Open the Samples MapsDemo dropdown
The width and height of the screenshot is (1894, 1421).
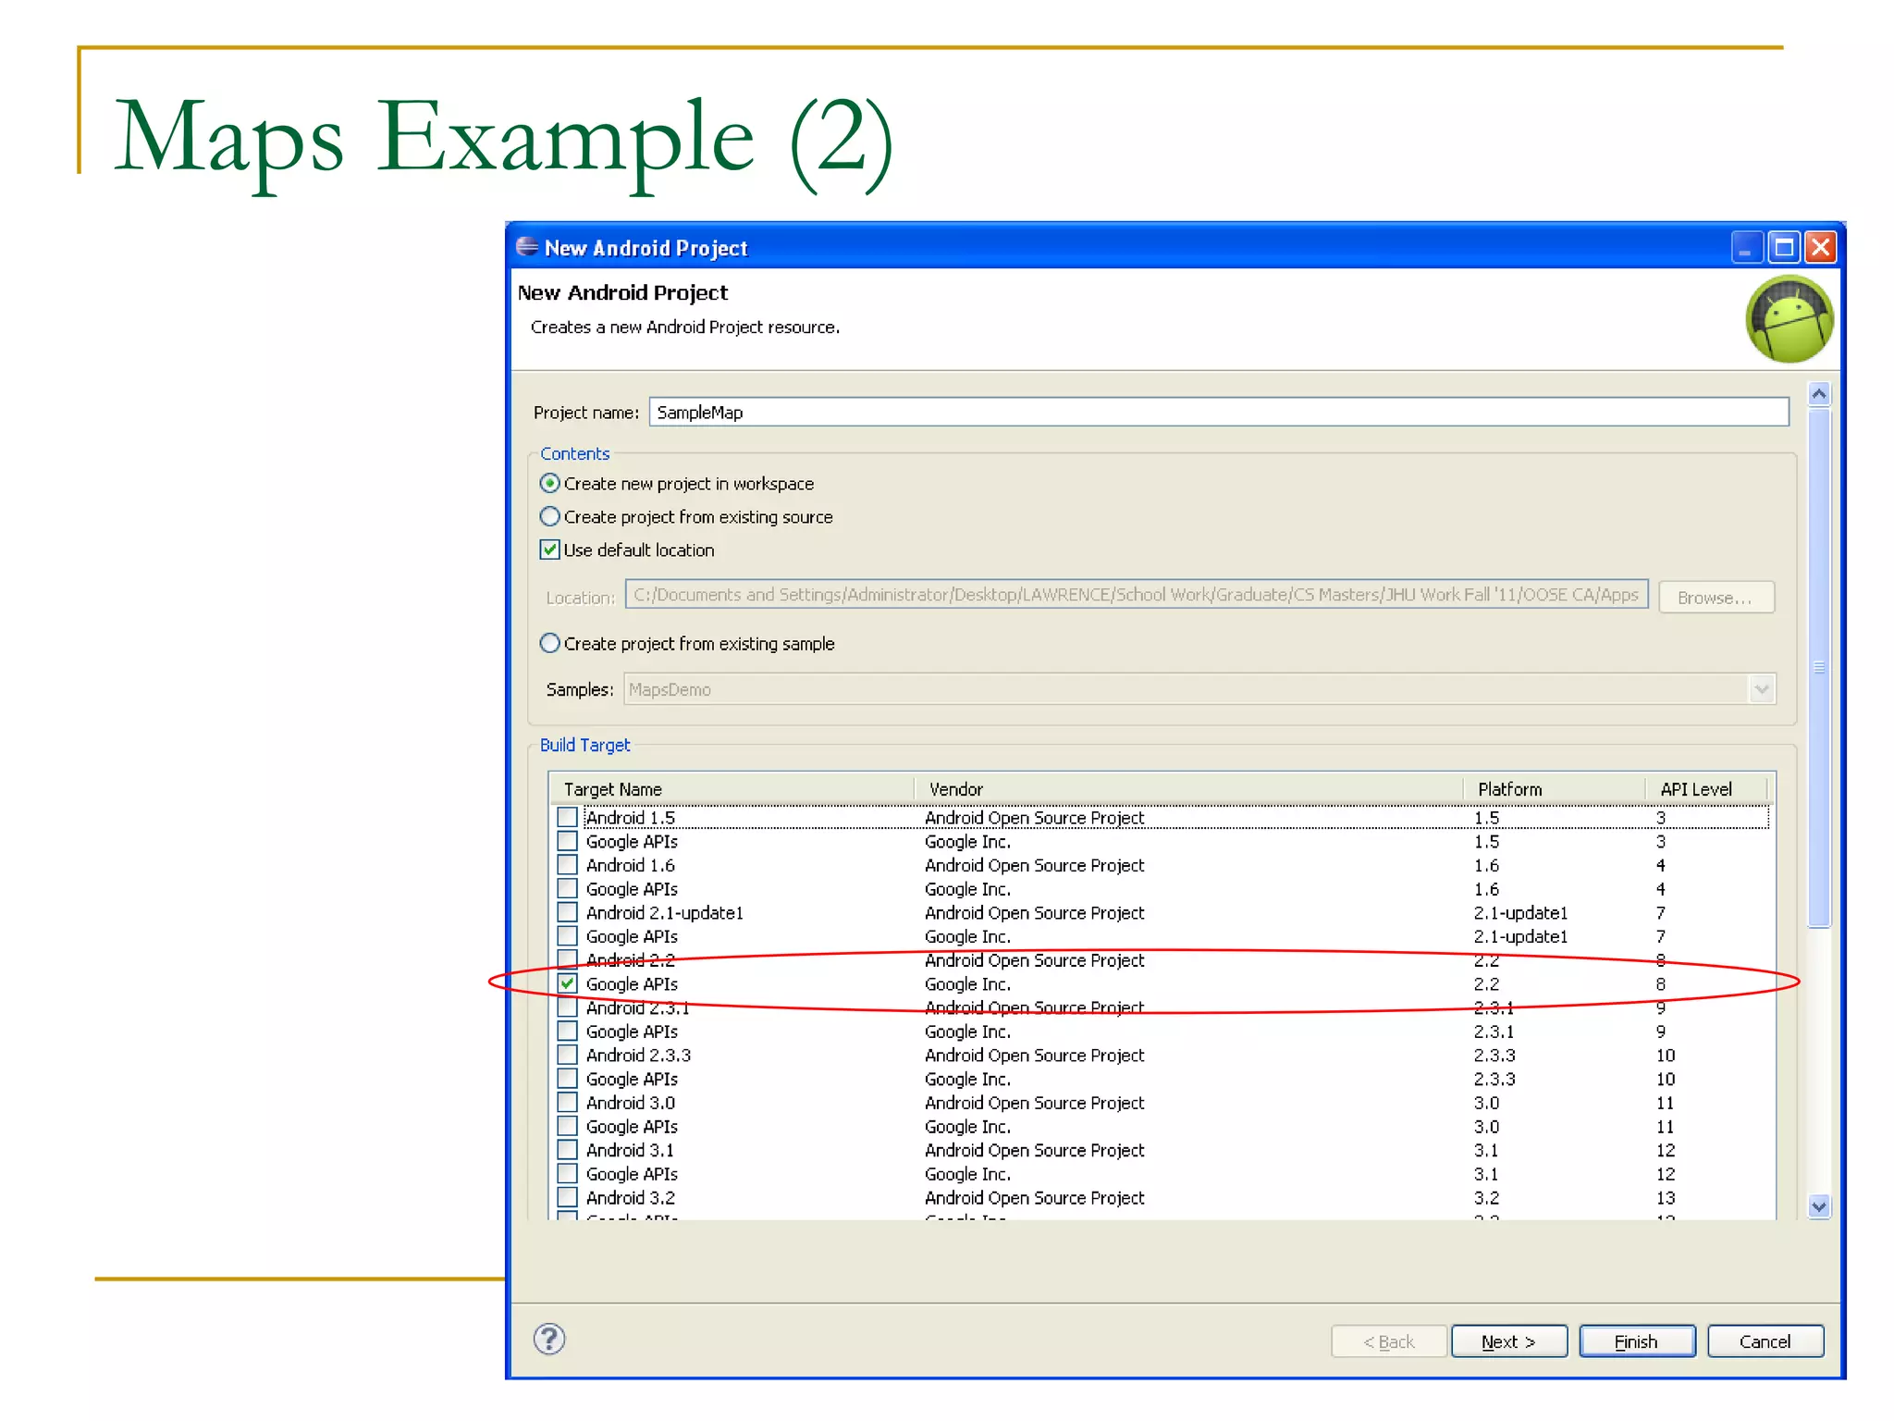[1761, 689]
